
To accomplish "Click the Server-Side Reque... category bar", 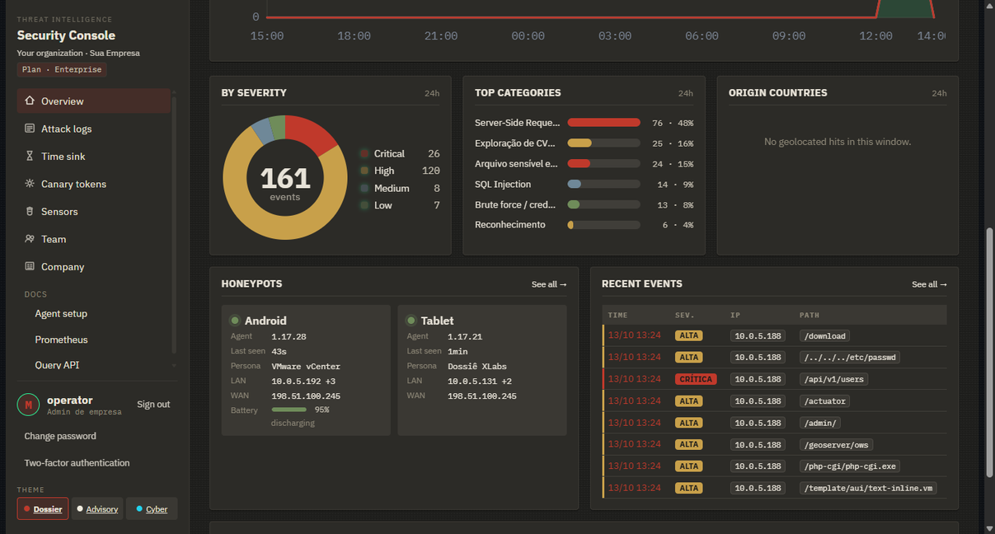I will click(603, 123).
